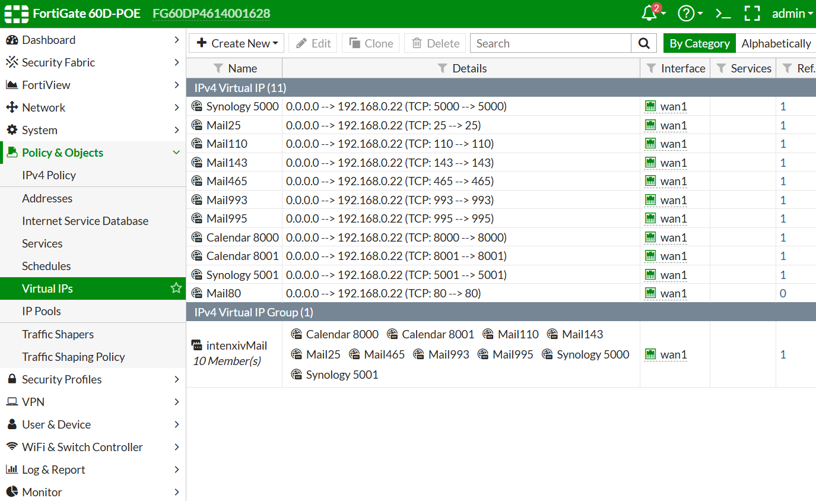Screen dimensions: 816x501
Task: Click the System gear icon
Action: (11, 130)
